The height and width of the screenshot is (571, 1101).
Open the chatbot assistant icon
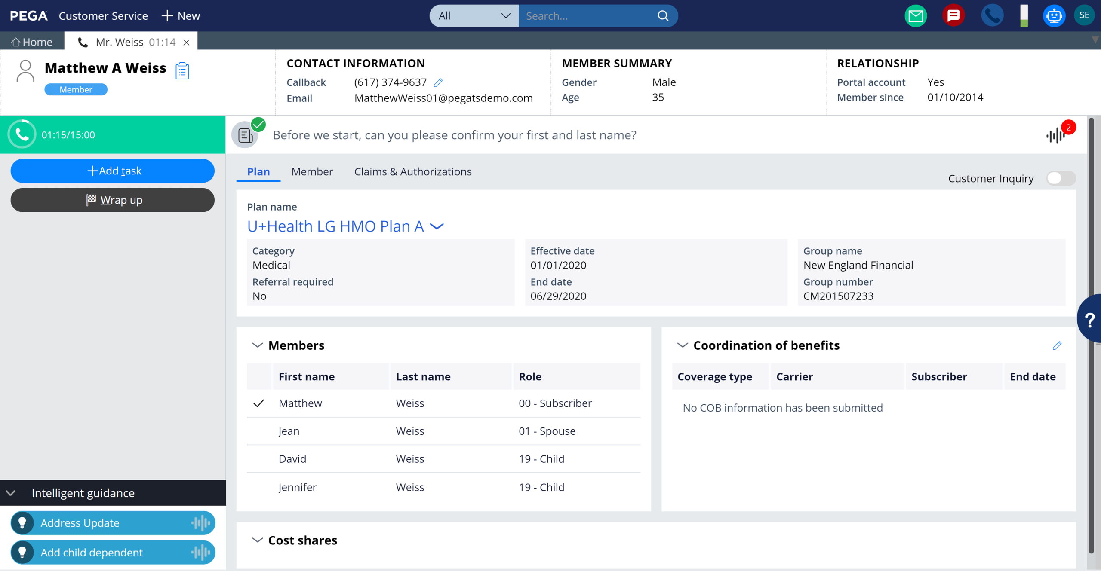(x=1054, y=16)
